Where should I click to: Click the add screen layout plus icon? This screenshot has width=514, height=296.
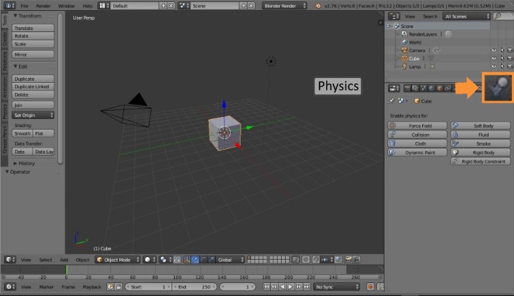163,5
